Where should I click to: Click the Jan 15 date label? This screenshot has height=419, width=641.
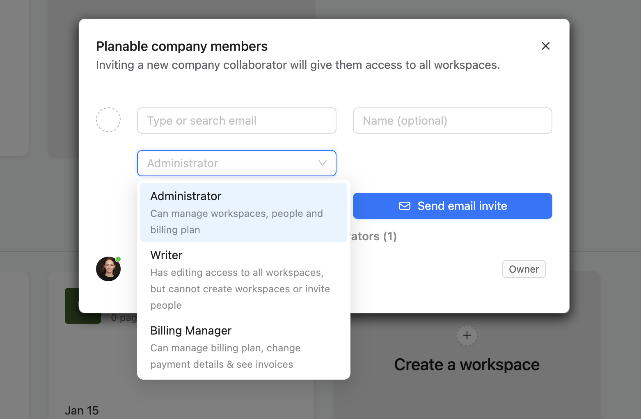pos(82,410)
